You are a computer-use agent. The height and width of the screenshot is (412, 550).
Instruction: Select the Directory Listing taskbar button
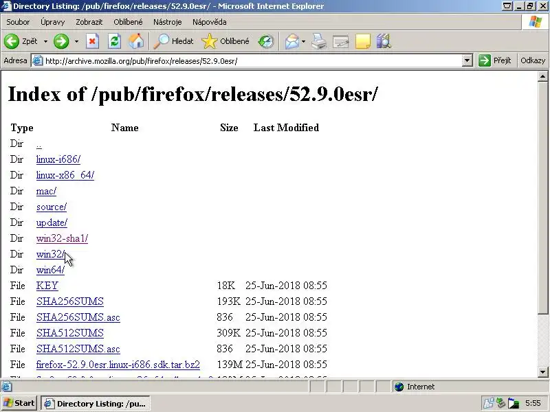(96, 404)
